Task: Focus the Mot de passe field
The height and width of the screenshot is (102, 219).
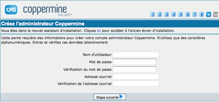Action: (x=135, y=62)
